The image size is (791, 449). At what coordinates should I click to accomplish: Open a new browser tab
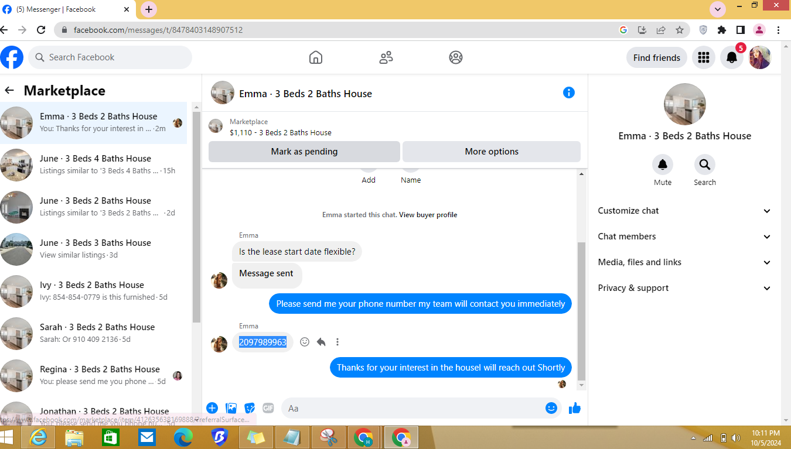tap(149, 9)
